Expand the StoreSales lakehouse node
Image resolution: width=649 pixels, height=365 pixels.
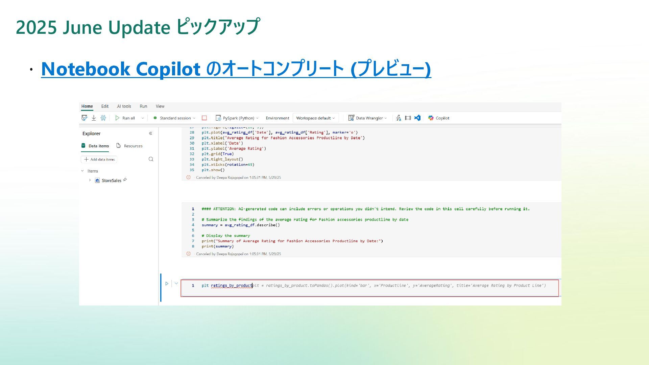[90, 180]
